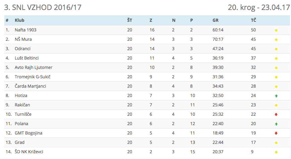Open the Odranci club entry

tap(23, 49)
